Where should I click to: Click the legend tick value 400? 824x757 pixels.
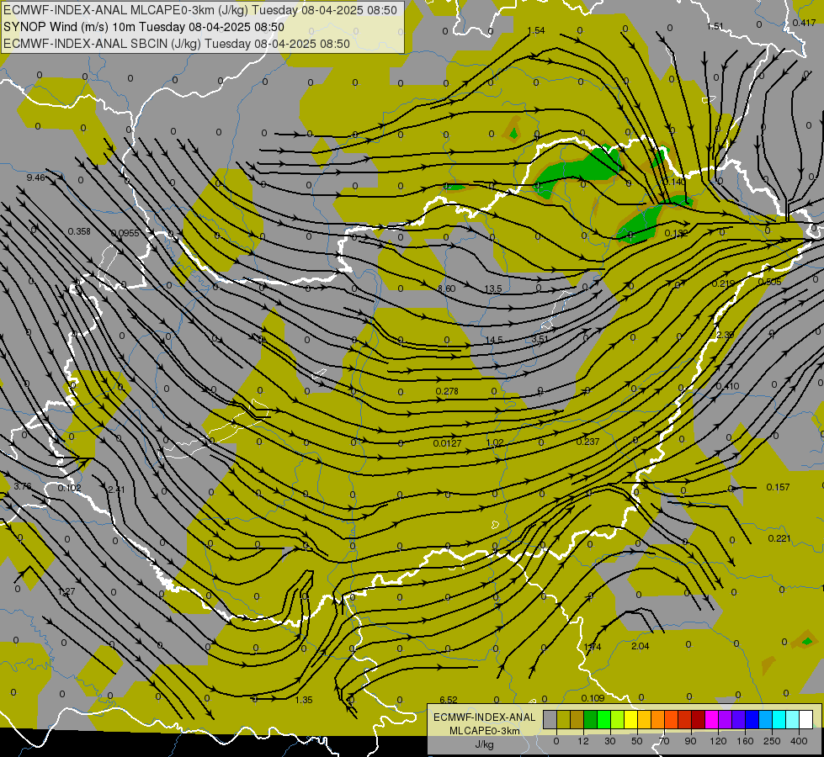799,741
